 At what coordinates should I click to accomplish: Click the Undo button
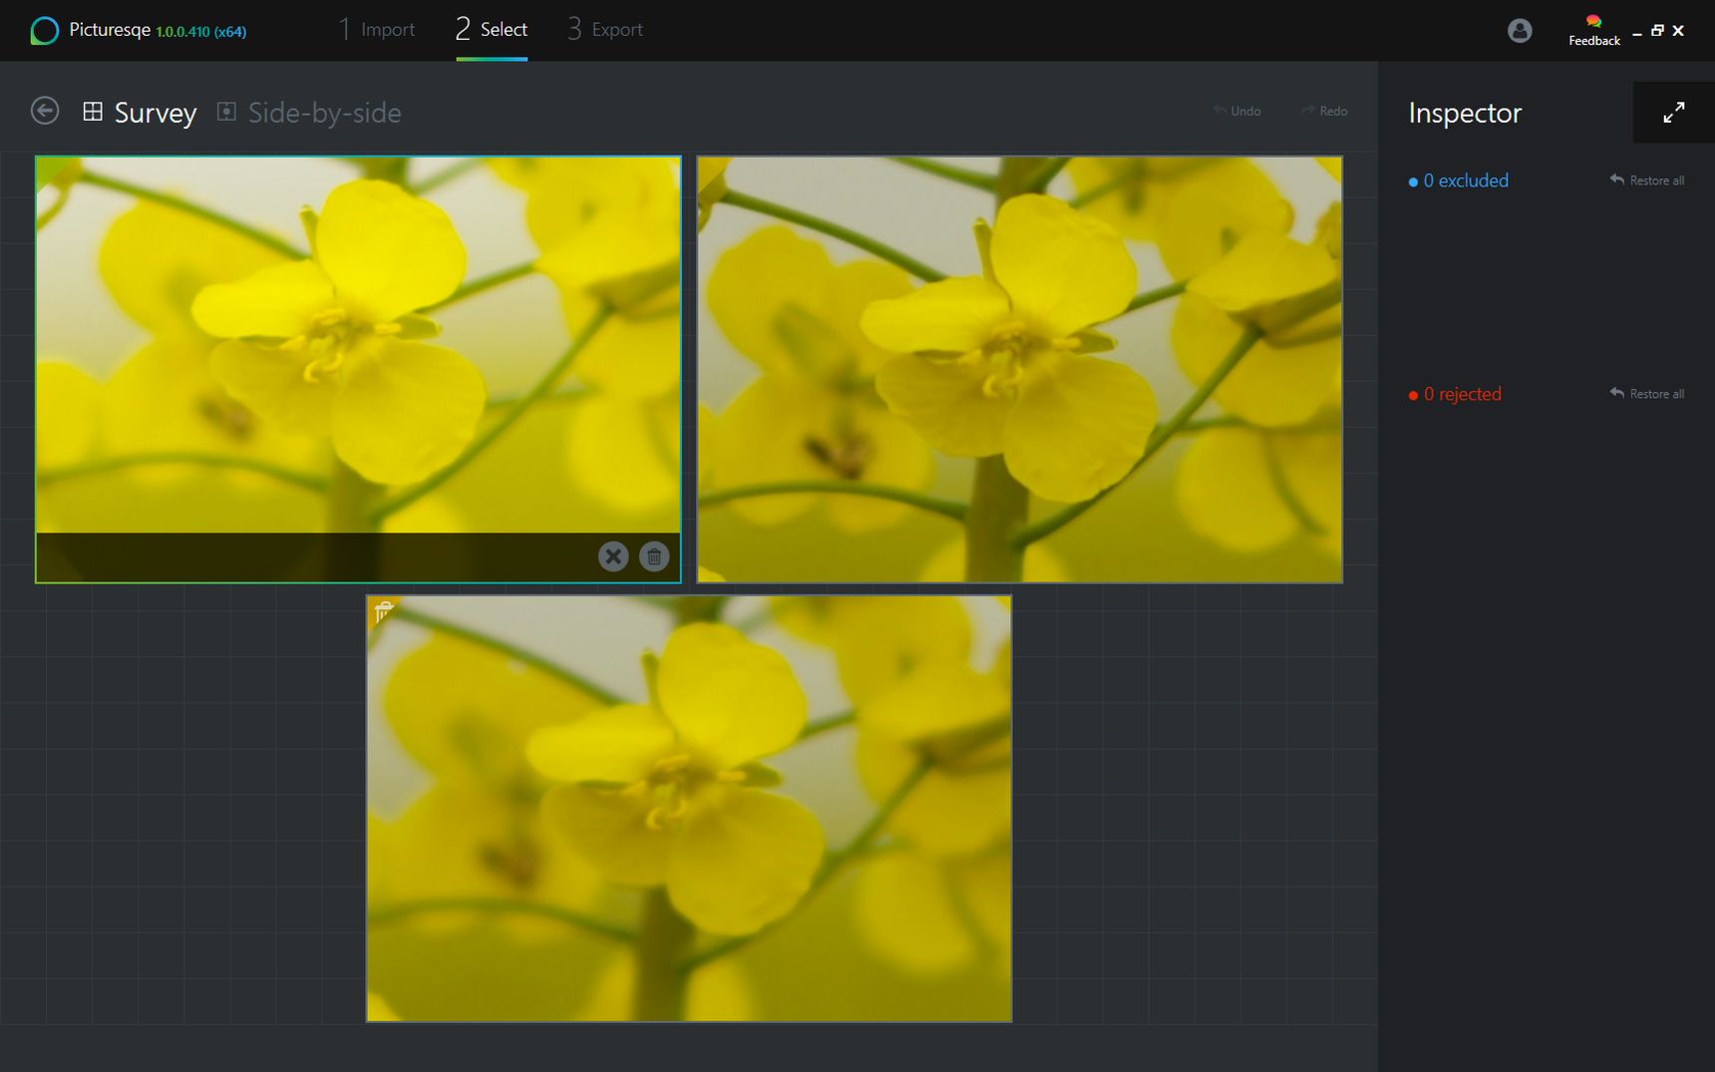pos(1237,111)
